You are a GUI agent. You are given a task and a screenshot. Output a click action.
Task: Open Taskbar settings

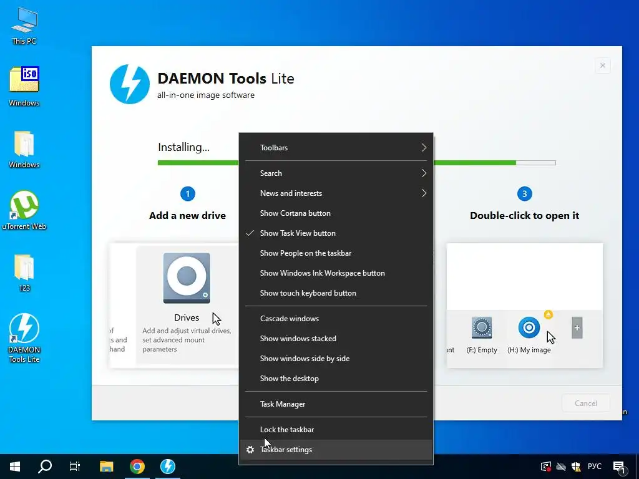(336, 449)
